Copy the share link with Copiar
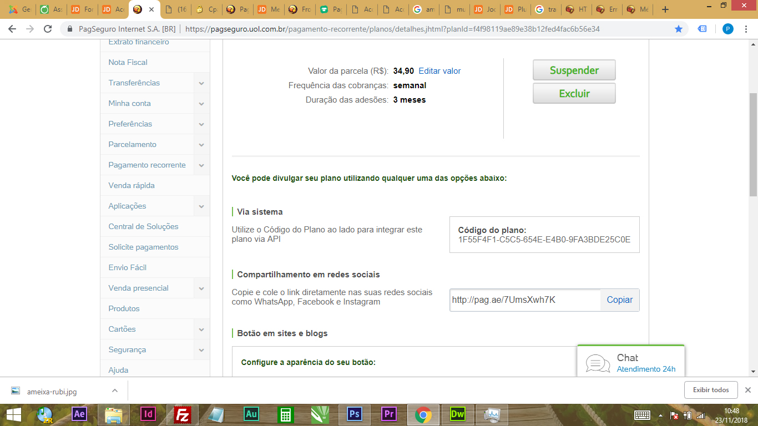758x426 pixels. click(x=620, y=300)
